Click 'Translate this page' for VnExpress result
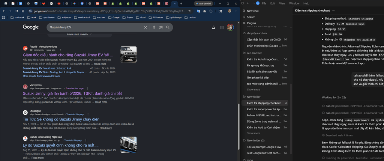The width and height of the screenshot is (384, 161). pyautogui.click(x=74, y=88)
